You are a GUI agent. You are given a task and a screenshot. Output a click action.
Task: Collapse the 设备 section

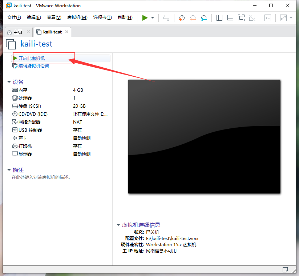click(9, 82)
